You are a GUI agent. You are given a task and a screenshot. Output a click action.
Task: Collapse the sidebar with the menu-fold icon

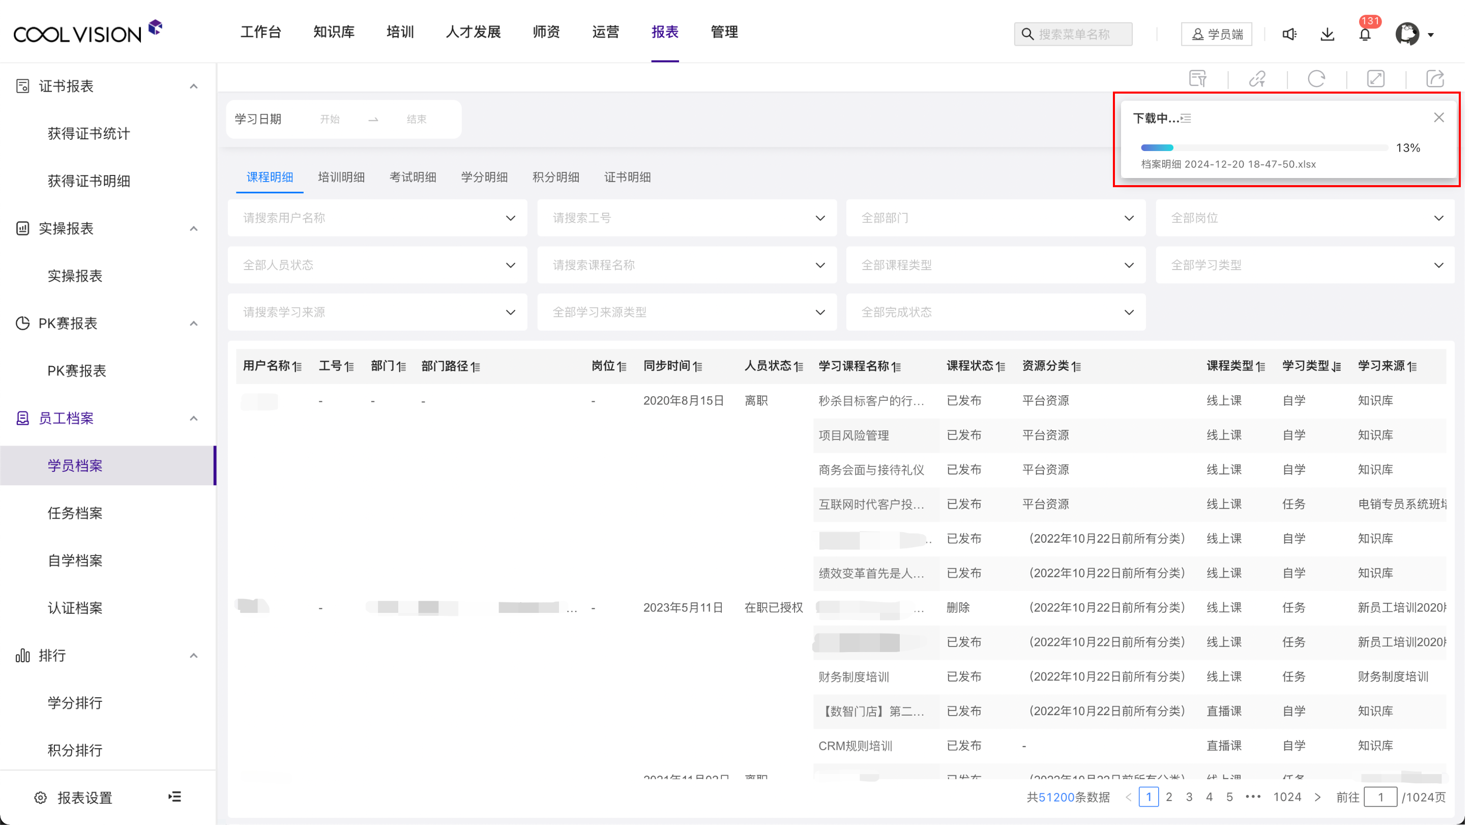175,797
